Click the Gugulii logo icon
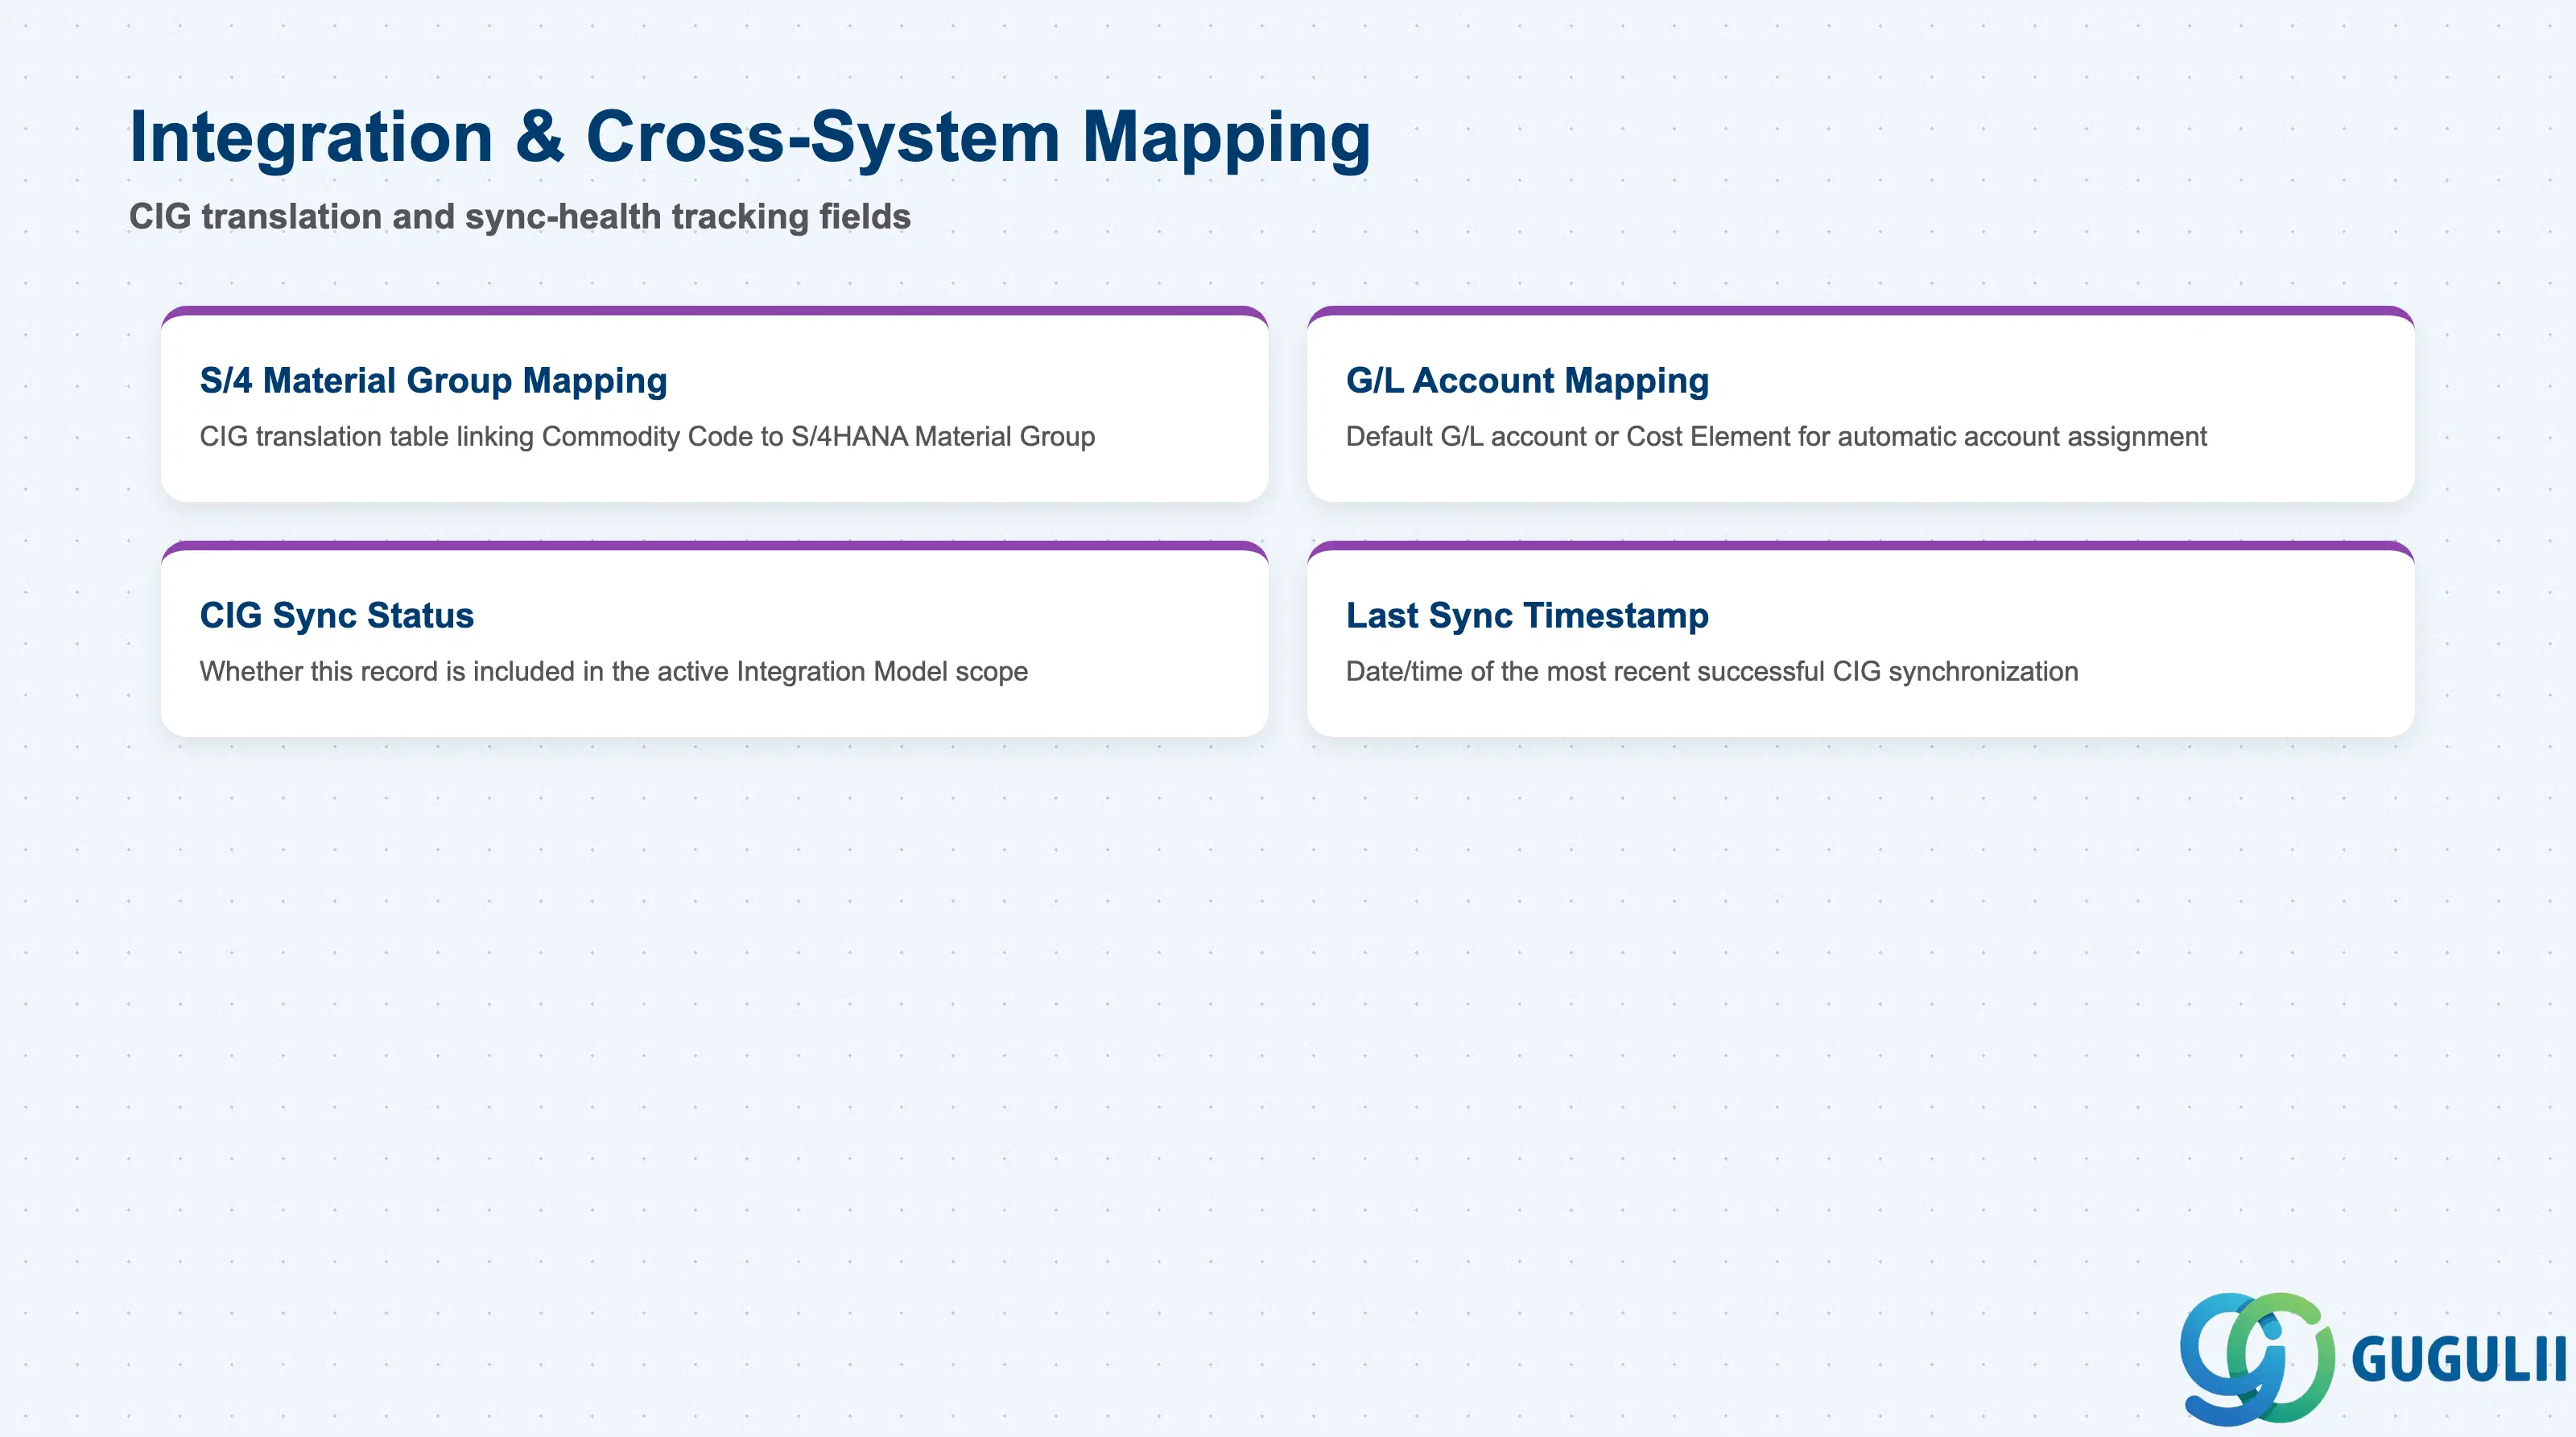 click(2257, 1358)
